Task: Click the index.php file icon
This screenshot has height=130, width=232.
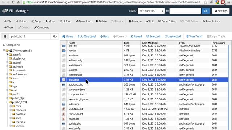Action: [x=64, y=104]
